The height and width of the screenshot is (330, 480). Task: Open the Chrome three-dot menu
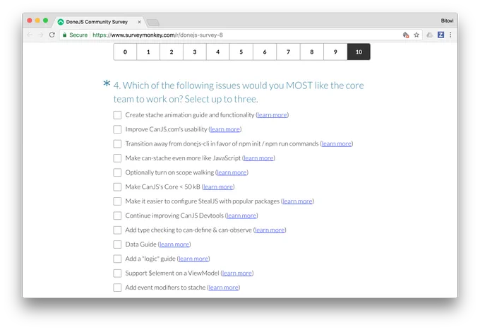[450, 35]
